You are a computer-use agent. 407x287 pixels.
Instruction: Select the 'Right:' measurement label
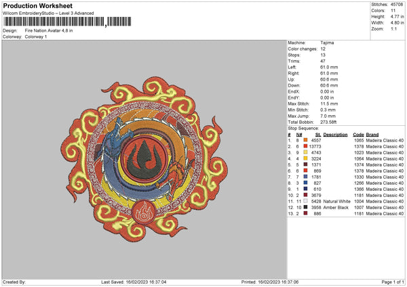pos(293,73)
